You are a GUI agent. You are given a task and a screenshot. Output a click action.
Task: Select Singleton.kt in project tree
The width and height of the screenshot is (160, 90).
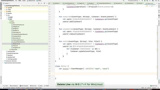point(16,48)
